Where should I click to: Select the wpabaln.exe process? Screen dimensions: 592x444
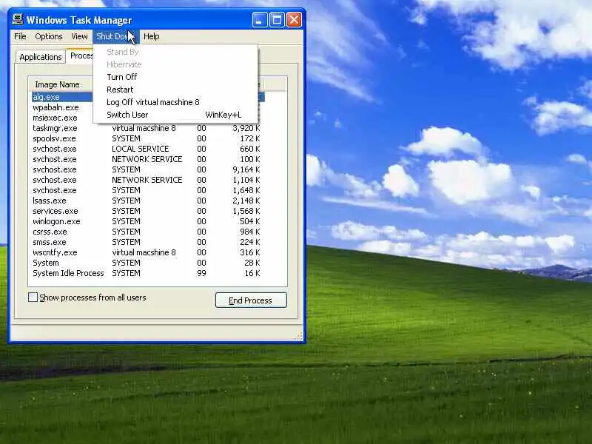56,107
